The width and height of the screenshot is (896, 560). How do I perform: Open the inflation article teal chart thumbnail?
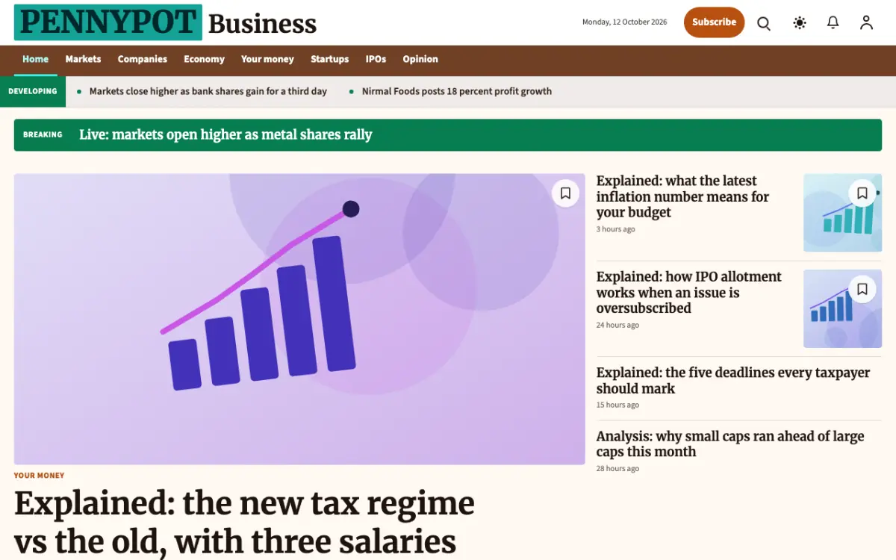(842, 213)
